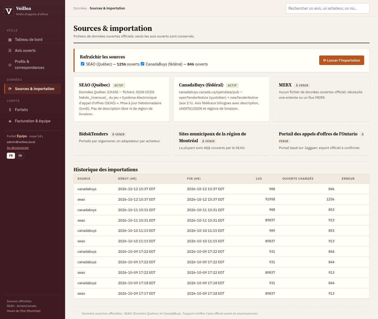Switch language to EN
Screen dimensions: 378x319
coord(20,156)
